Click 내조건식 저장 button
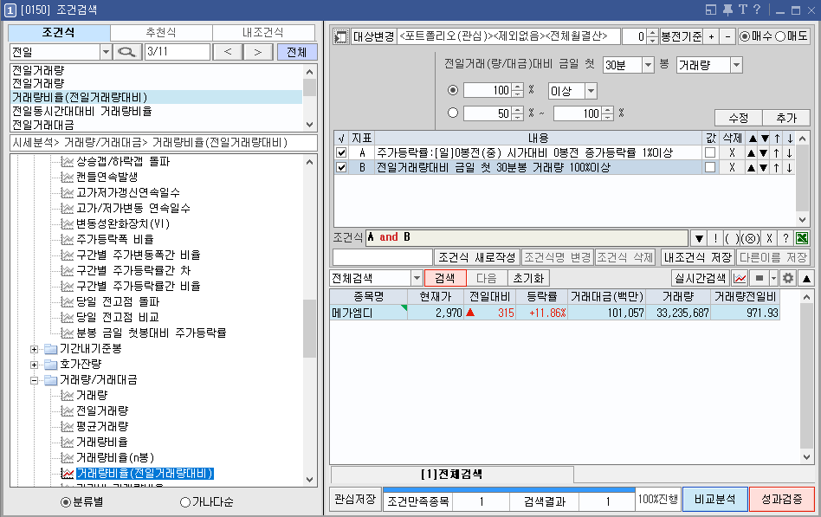Screen dimensions: 821x517 tap(698, 257)
